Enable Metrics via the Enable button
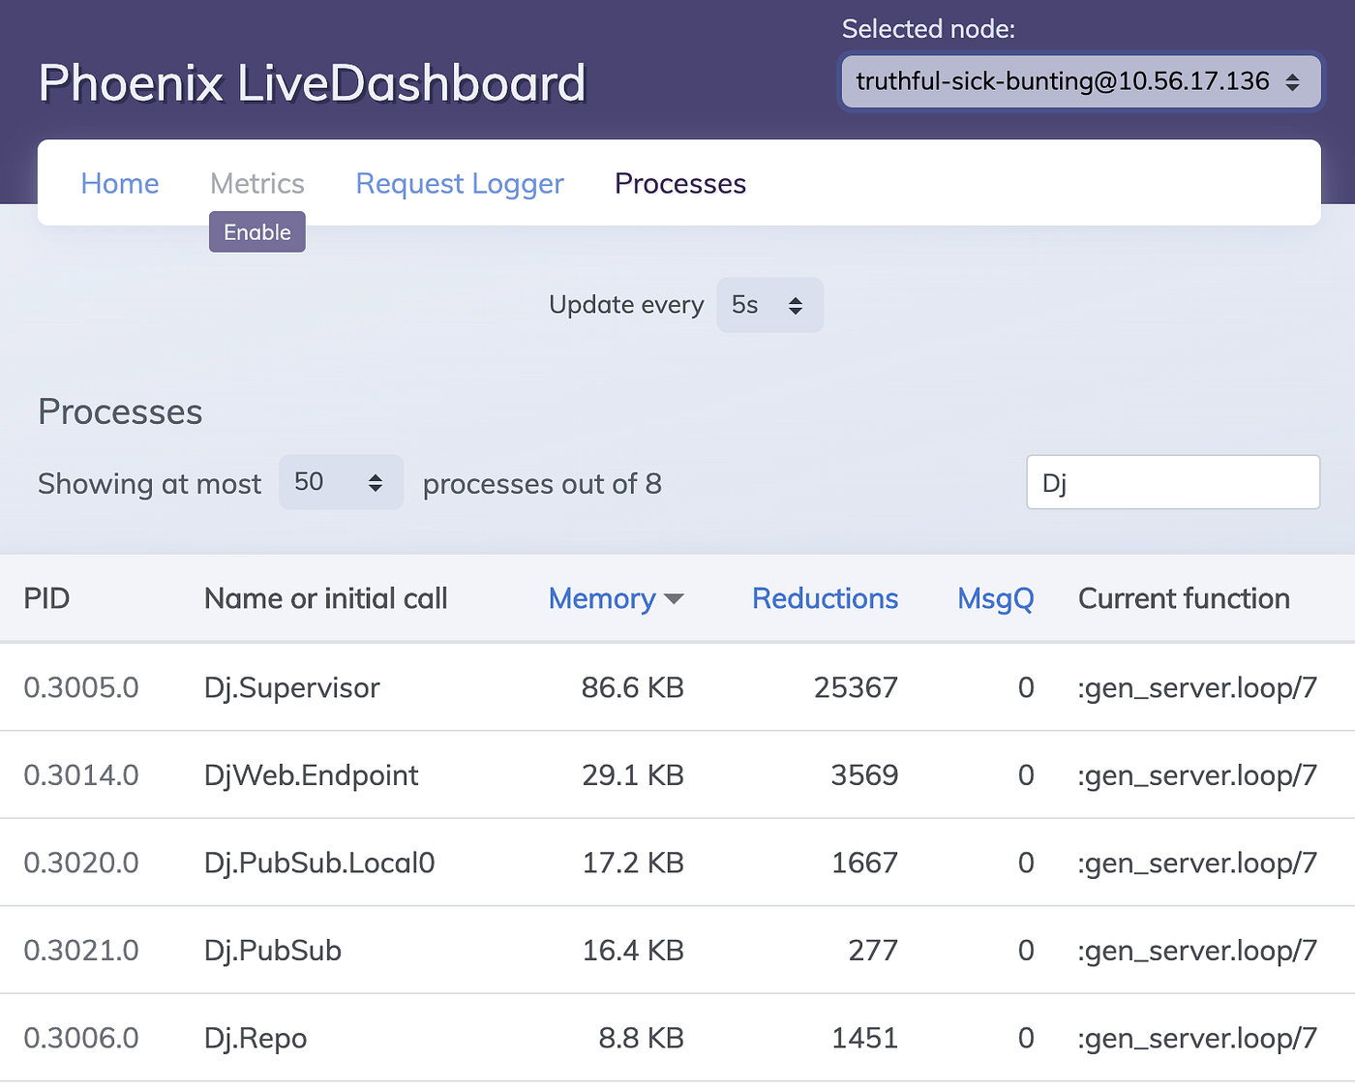Image resolution: width=1355 pixels, height=1091 pixels. (x=256, y=231)
